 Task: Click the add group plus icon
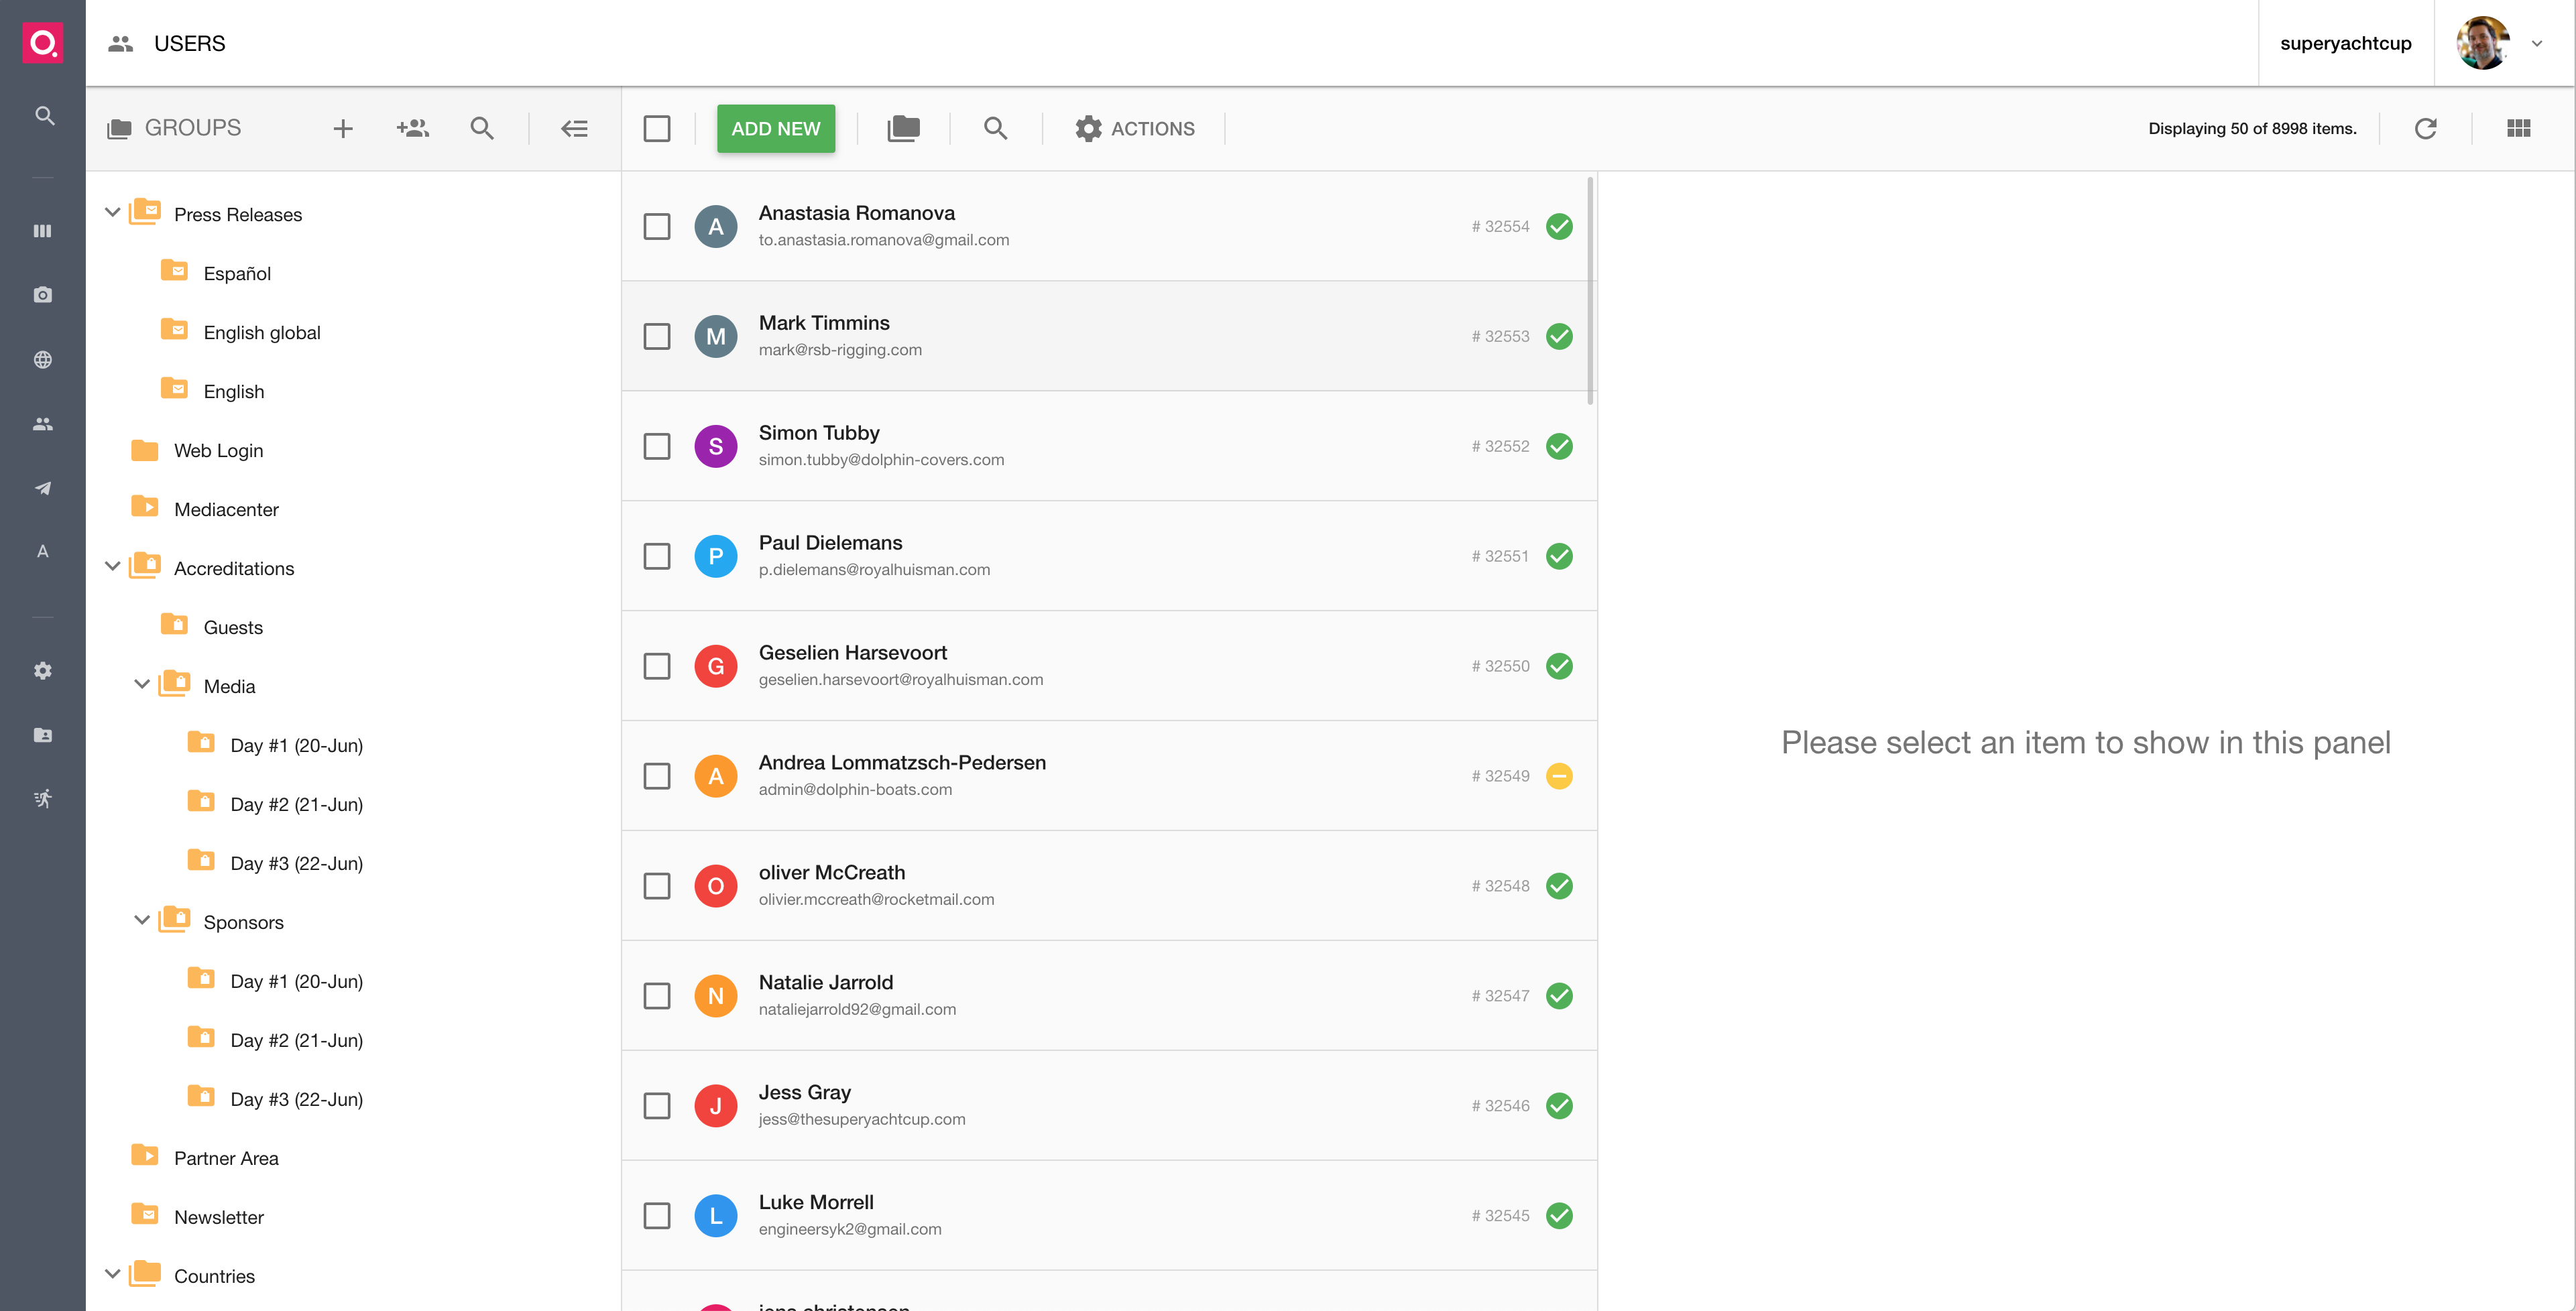pos(342,128)
